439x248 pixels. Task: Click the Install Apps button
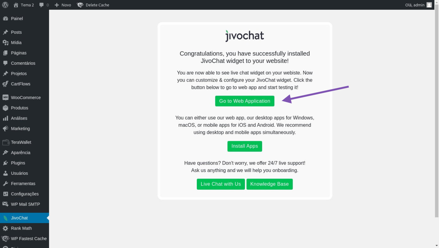[245, 146]
